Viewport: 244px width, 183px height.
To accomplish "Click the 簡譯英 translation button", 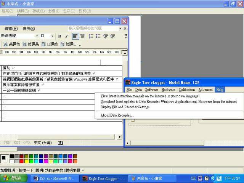I will 30,44.
